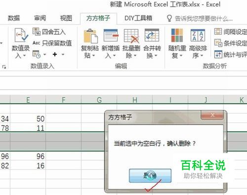The image size is (247, 195).
Task: Open the 复制粘贴 clipboard icon
Action: pyautogui.click(x=90, y=36)
